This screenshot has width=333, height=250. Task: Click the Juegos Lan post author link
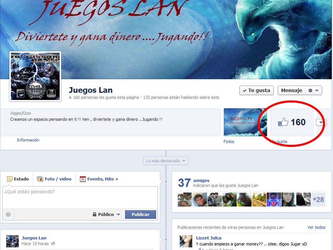[34, 238]
